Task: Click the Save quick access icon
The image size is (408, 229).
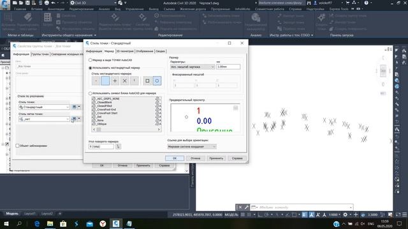Action: pyautogui.click(x=27, y=3)
